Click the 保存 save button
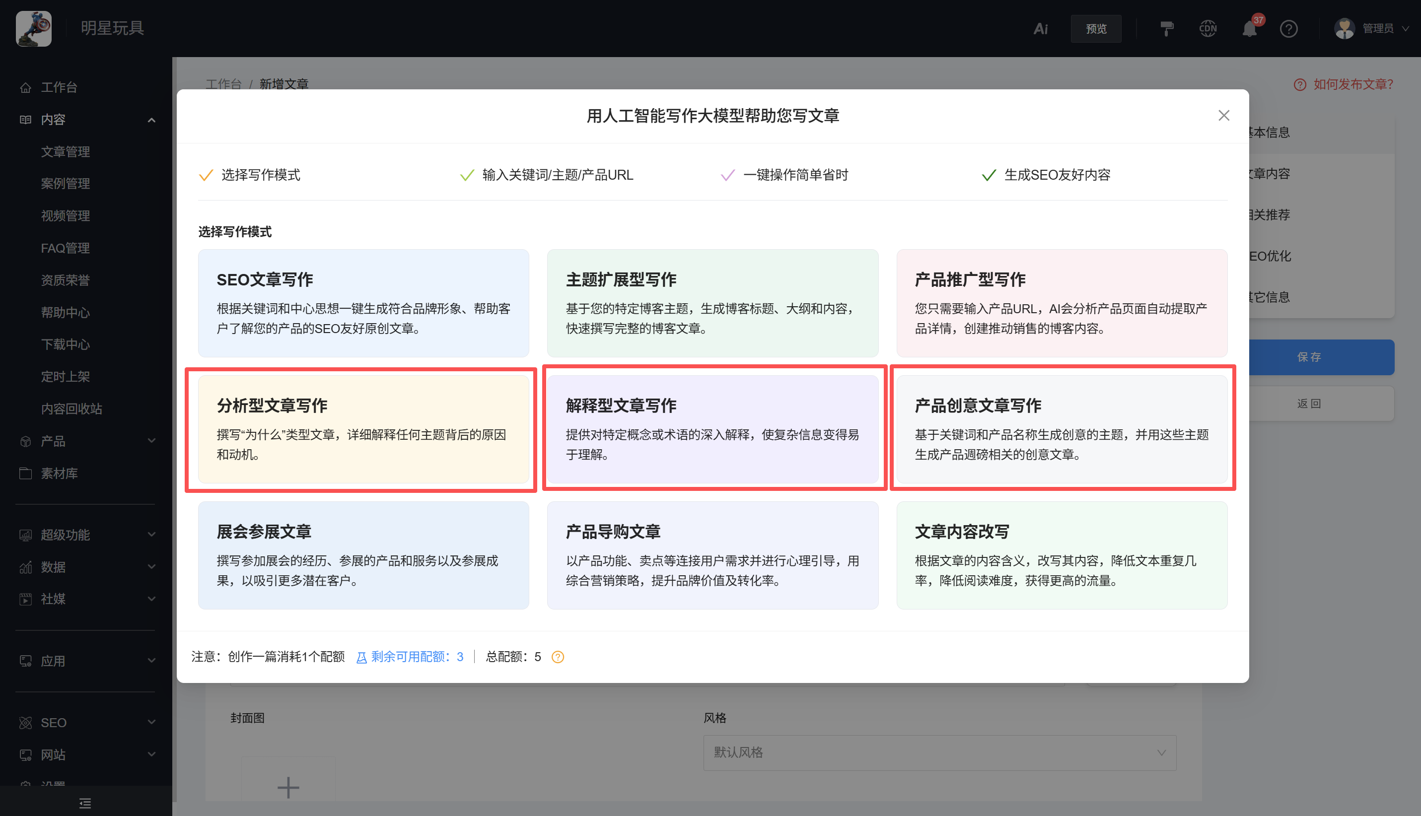The height and width of the screenshot is (816, 1421). coord(1309,357)
